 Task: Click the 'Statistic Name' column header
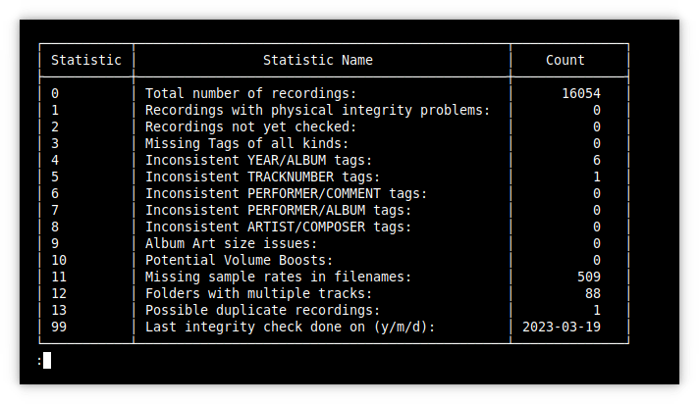[318, 60]
